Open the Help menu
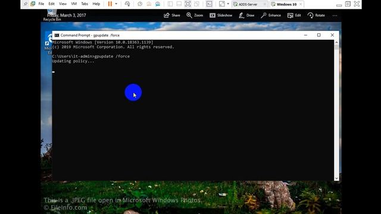Screen dimensions: 381x214 (96, 4)
